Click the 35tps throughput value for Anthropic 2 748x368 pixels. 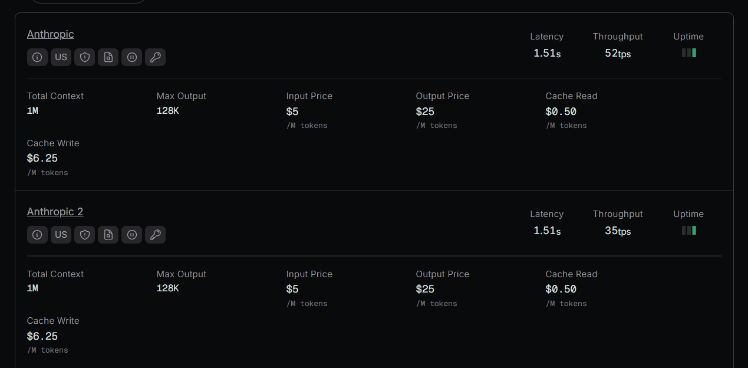coord(618,231)
